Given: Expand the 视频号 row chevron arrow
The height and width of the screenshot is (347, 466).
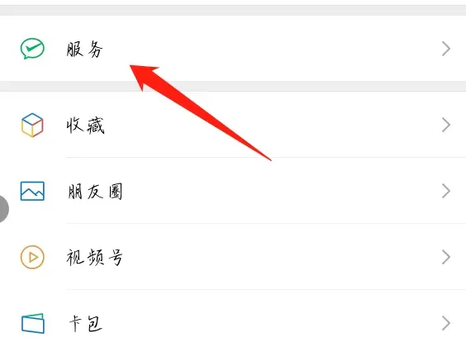Looking at the screenshot, I should click(446, 257).
